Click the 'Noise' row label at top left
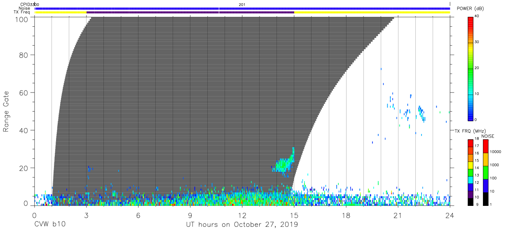 [x=24, y=8]
